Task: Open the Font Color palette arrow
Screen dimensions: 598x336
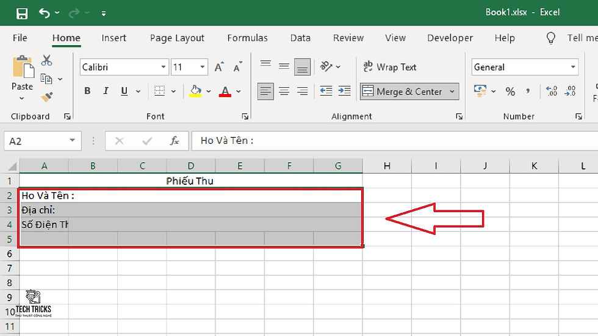Action: [239, 91]
